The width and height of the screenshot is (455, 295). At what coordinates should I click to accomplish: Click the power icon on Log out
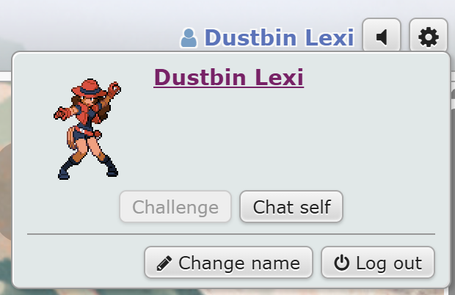[341, 263]
